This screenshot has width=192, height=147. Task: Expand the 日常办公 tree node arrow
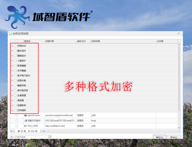point(12,46)
